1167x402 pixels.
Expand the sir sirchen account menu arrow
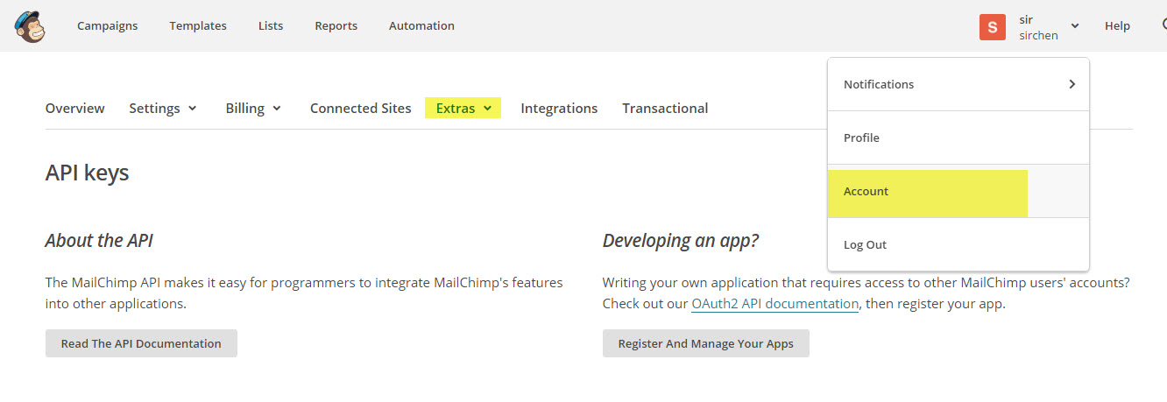(1075, 26)
